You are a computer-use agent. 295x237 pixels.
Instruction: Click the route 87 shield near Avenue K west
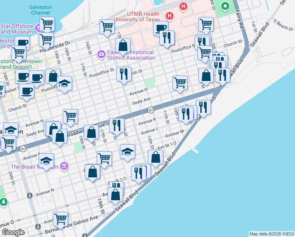(x=23, y=149)
